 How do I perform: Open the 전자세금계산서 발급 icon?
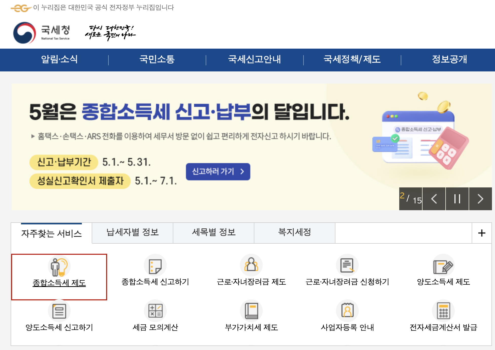tap(443, 311)
